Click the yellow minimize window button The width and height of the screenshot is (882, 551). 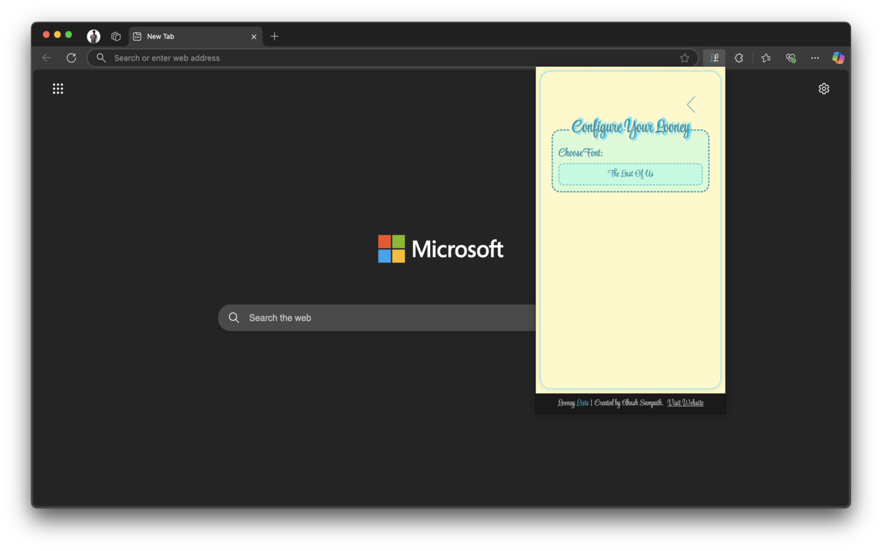57,34
